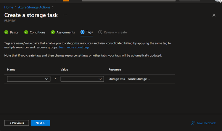Open the ellipsis menu beside the page title
Image resolution: width=222 pixels, height=131 pixels.
click(x=65, y=15)
